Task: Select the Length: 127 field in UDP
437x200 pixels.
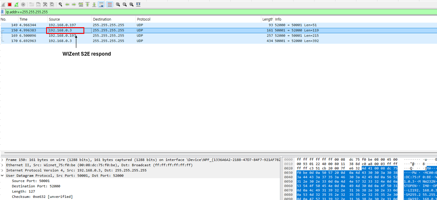Action: point(23,191)
